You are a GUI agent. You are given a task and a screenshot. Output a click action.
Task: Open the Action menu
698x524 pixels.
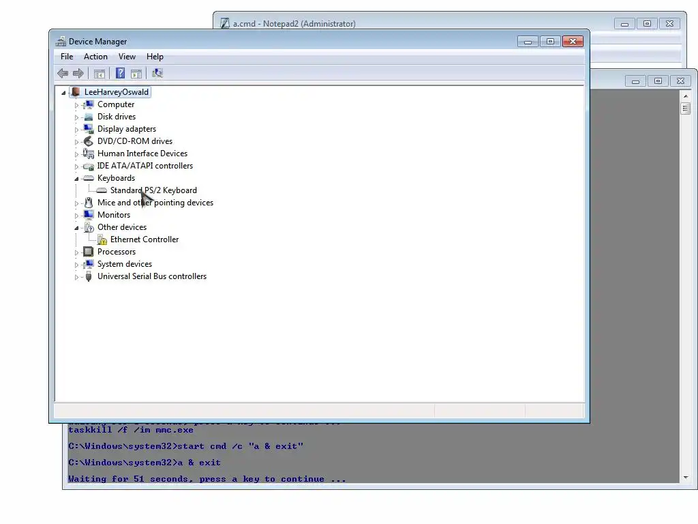pos(95,57)
